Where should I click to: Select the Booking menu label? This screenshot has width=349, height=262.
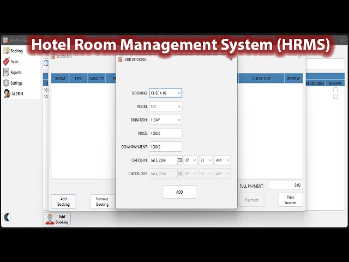tap(17, 51)
